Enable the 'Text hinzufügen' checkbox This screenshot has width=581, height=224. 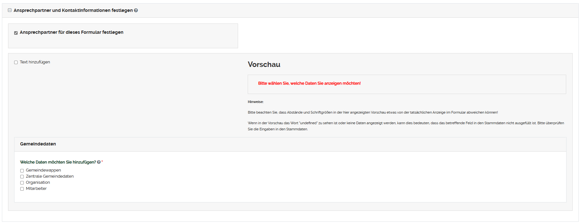pyautogui.click(x=16, y=62)
